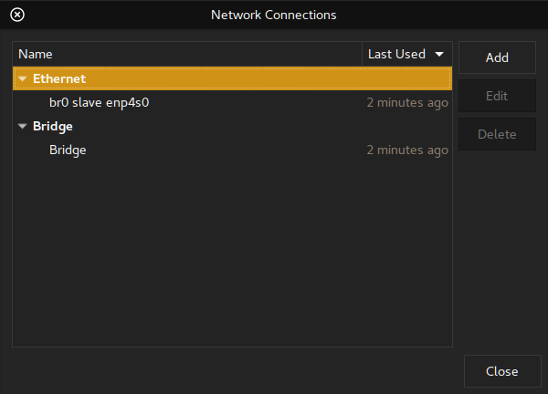The image size is (548, 394).
Task: Select the Ethernet category row
Action: pyautogui.click(x=232, y=78)
